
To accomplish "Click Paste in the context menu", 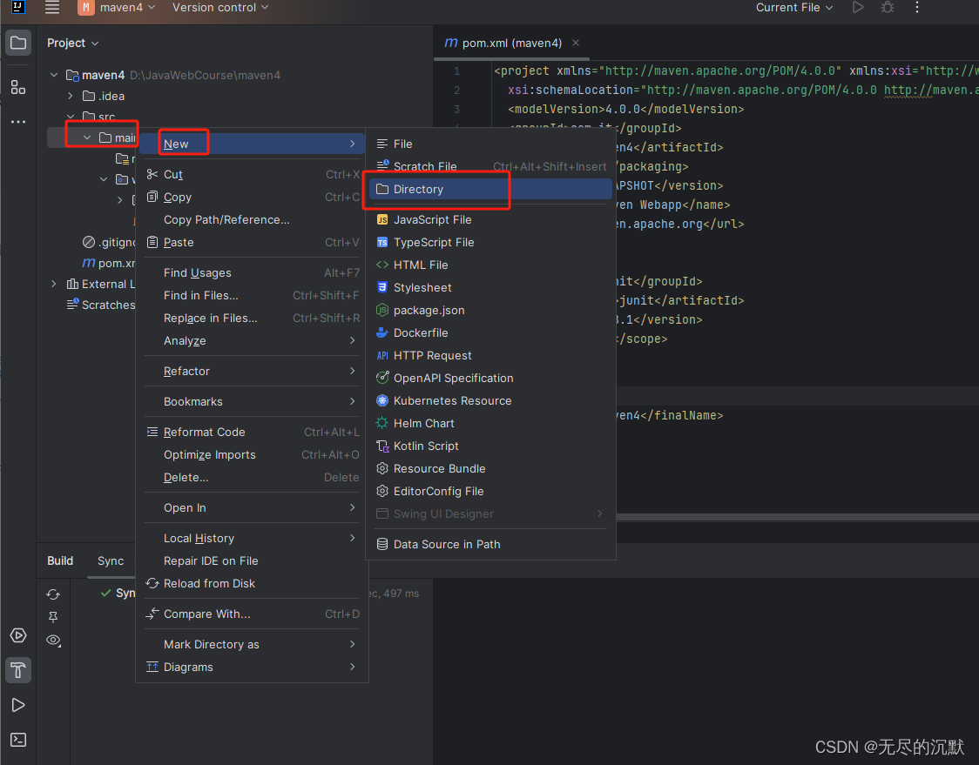I will click(x=253, y=242).
